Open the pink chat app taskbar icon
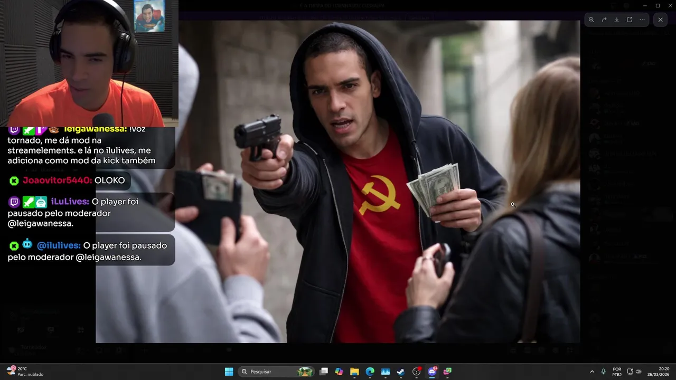 click(447, 372)
